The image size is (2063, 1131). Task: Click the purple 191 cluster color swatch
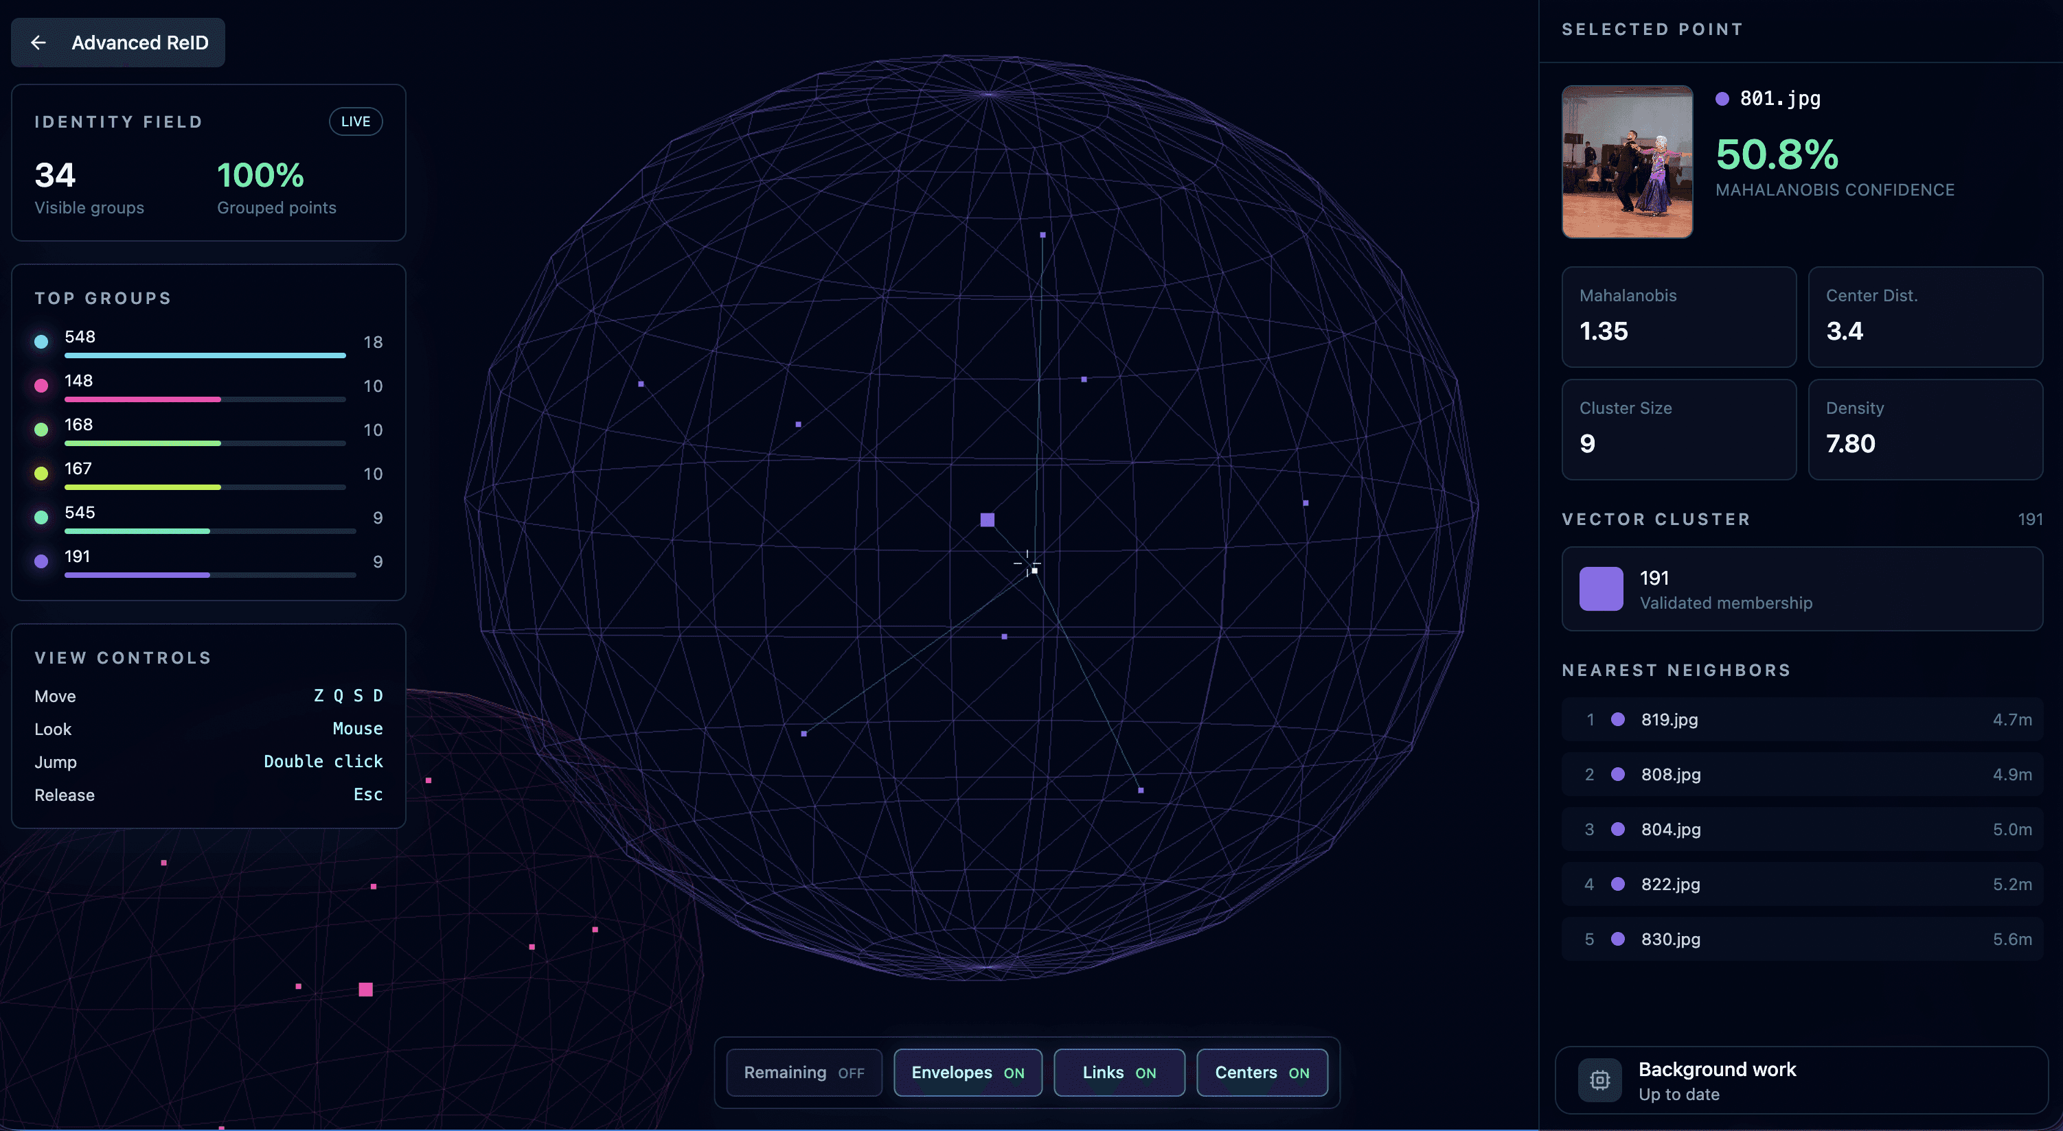click(x=1601, y=589)
